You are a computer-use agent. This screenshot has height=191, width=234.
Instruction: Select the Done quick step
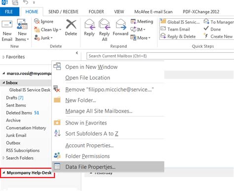(x=212, y=29)
